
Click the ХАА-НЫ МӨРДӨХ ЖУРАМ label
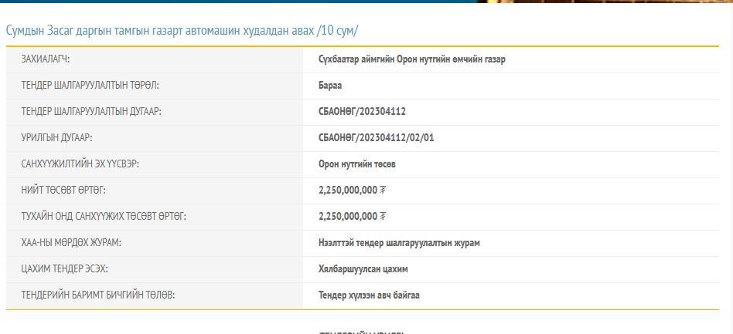pos(71,243)
